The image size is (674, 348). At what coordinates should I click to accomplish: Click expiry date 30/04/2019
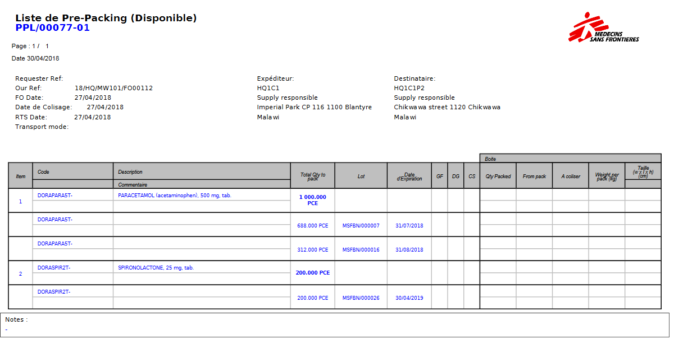click(x=409, y=298)
